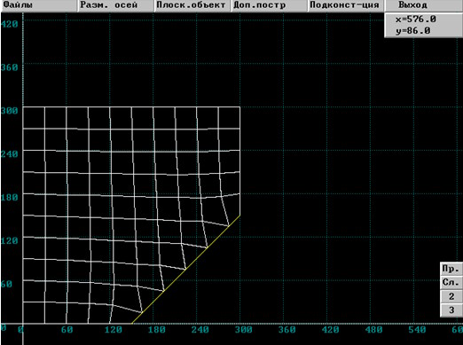Image resolution: width=463 pixels, height=345 pixels.
Task: Open the Файлы menu
Action: pos(39,5)
